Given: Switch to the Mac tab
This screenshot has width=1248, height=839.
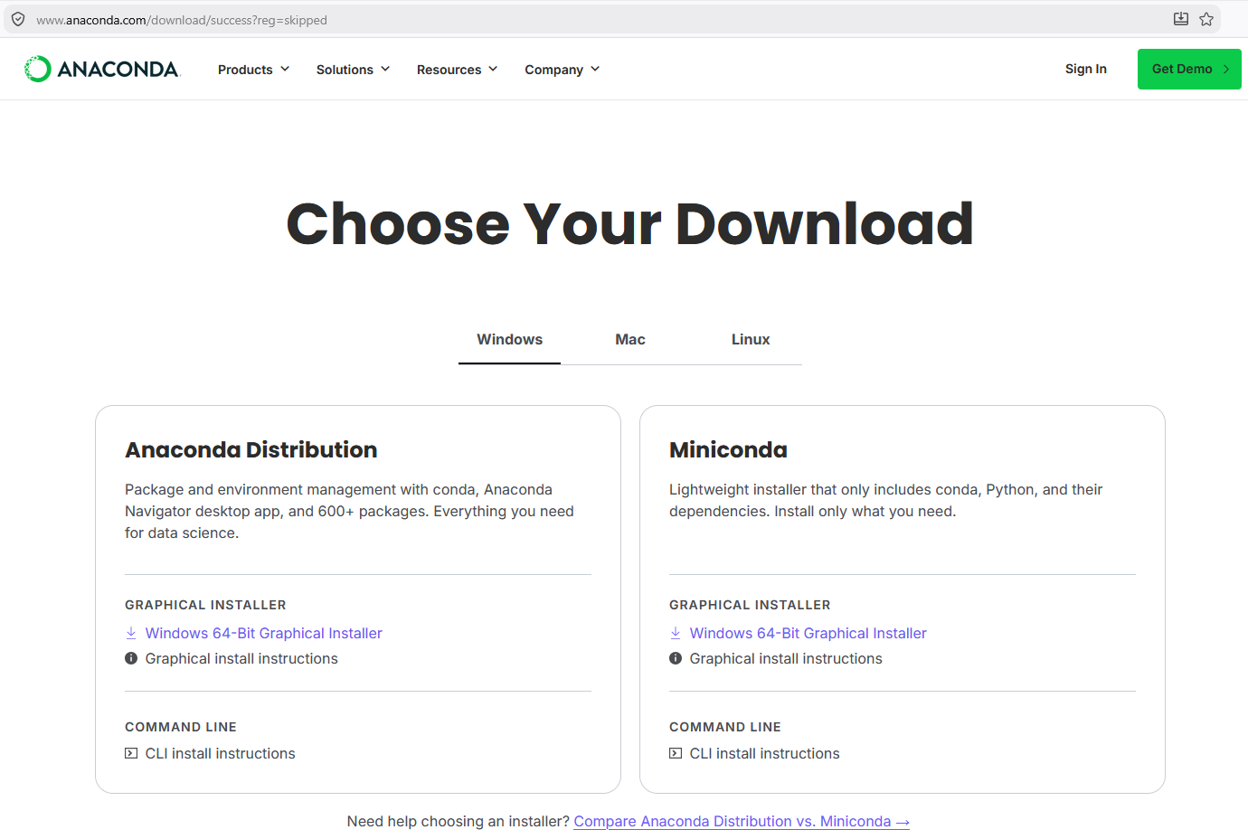Looking at the screenshot, I should tap(630, 339).
